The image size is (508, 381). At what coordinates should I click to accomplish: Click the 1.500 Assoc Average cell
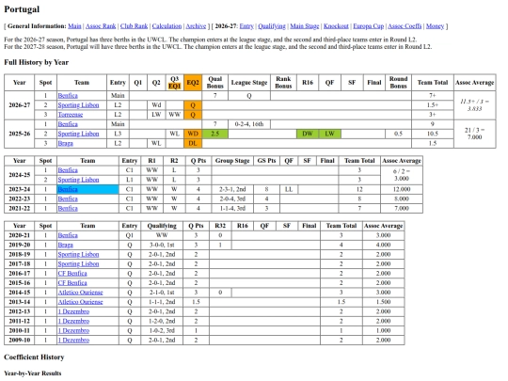pos(383,302)
